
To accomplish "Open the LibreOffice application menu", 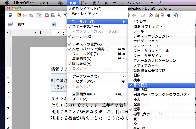I will coord(24,3).
